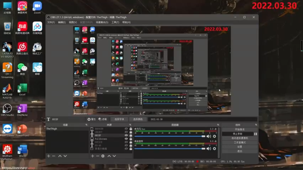
Task: Toggle lock on FullScreen source
Action: pyautogui.click(x=131, y=139)
